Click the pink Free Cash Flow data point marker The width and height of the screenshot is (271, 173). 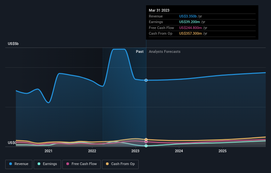coord(146,142)
